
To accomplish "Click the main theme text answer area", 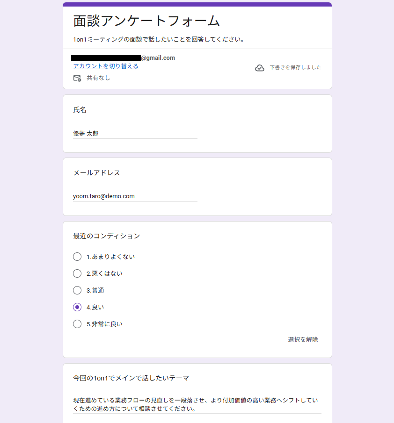I will tap(197, 405).
